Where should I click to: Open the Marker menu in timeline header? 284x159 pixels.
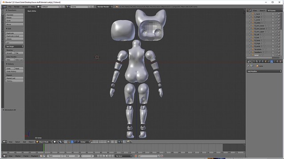[x=18, y=156]
